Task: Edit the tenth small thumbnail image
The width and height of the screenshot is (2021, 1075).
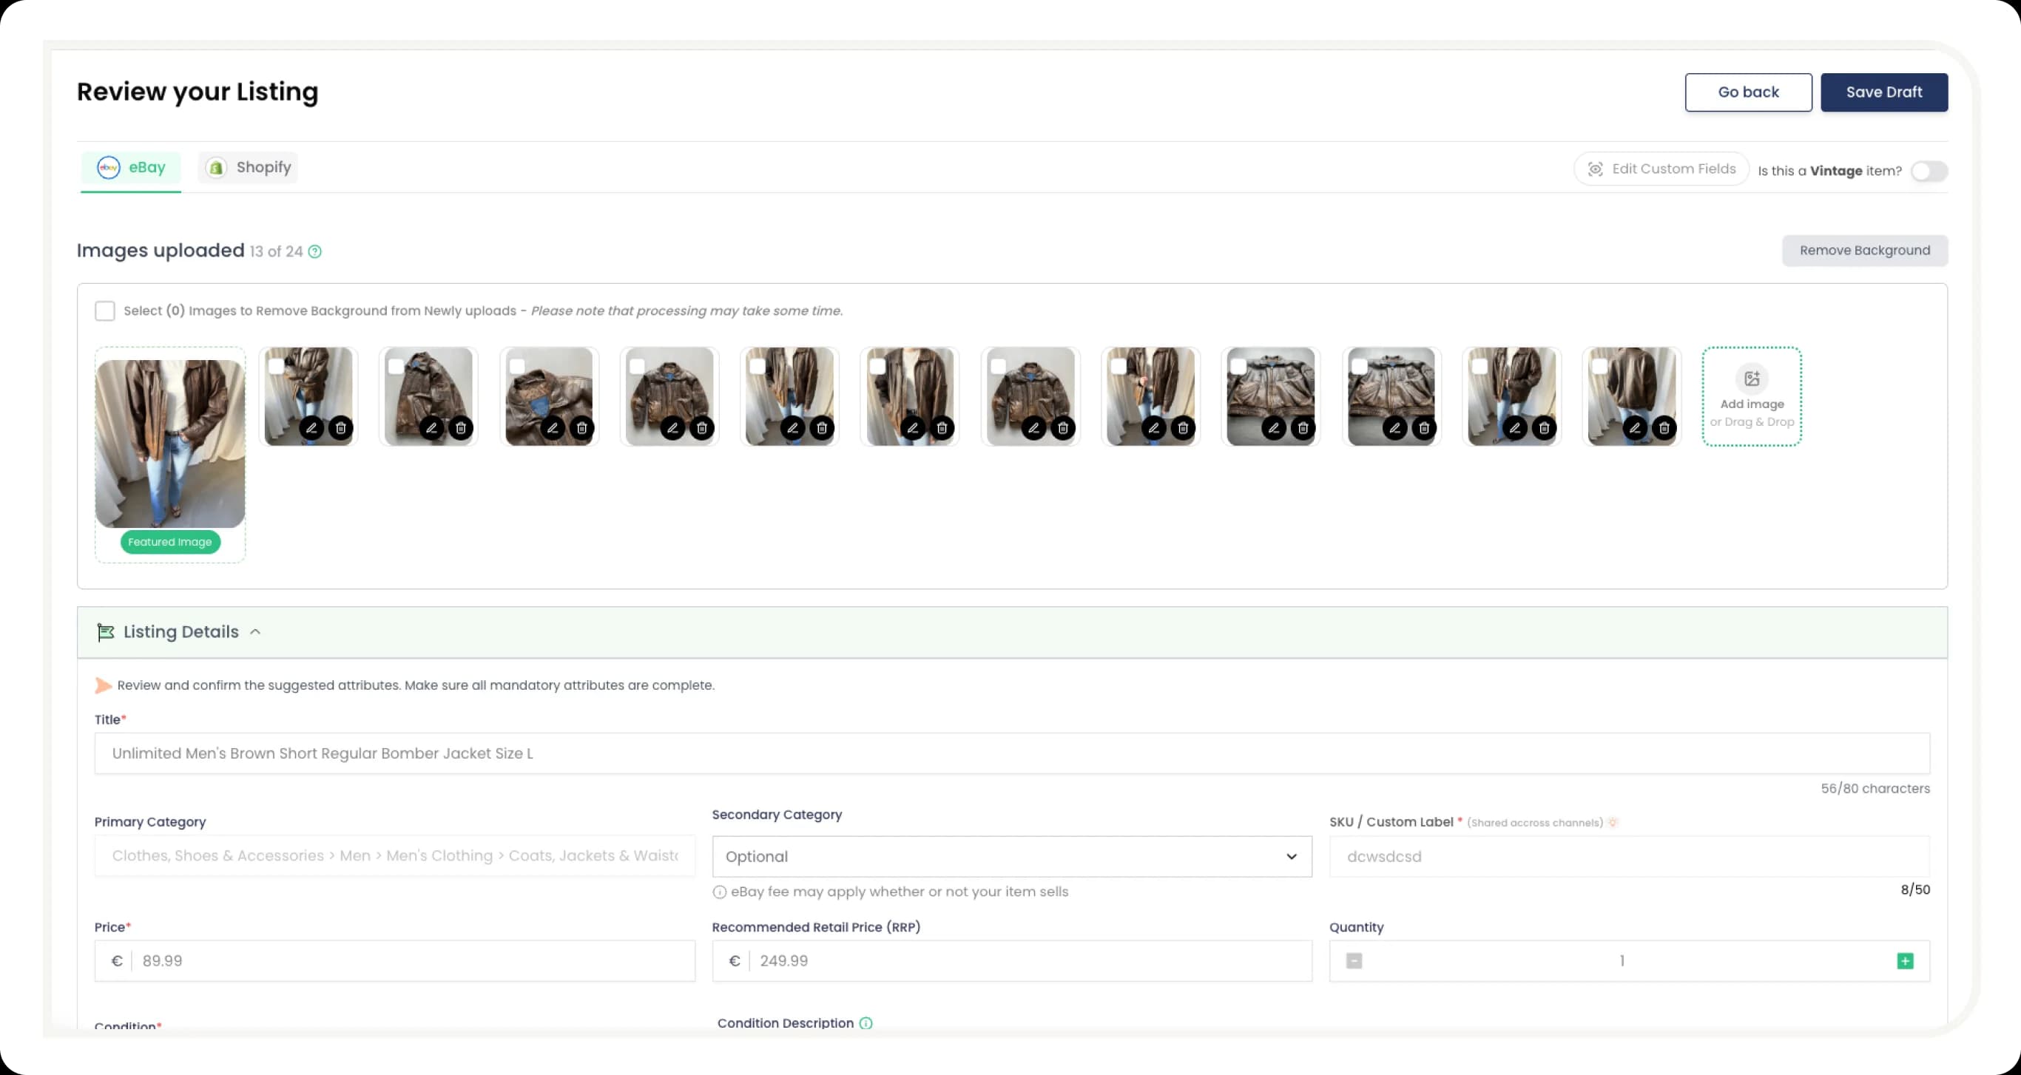Action: click(x=1394, y=428)
